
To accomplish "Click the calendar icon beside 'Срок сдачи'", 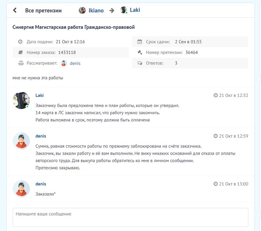I will 140,42.
